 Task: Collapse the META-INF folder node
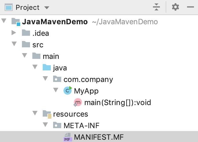click(x=45, y=126)
